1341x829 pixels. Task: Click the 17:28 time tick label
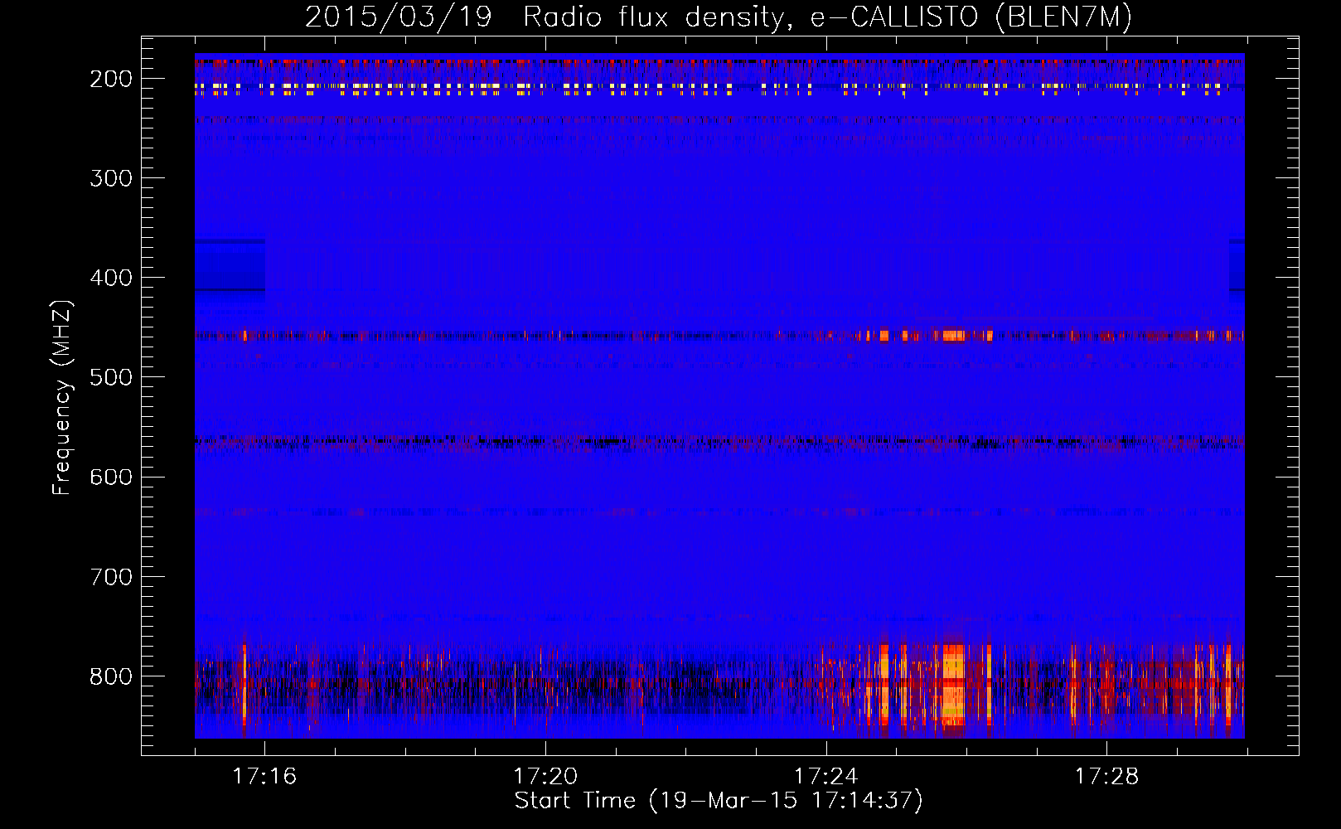point(1107,776)
